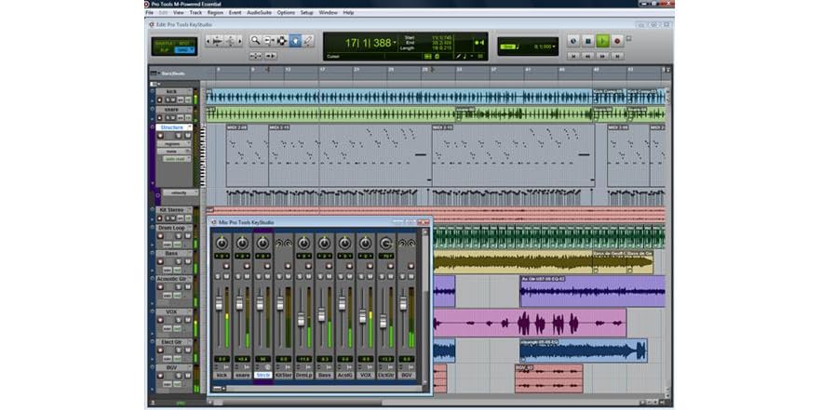Select the highlighted Grabber tool

(295, 41)
